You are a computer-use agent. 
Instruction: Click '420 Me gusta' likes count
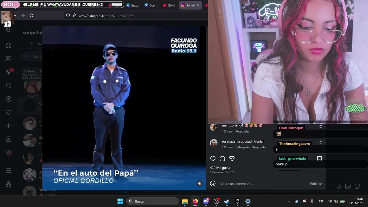220,168
